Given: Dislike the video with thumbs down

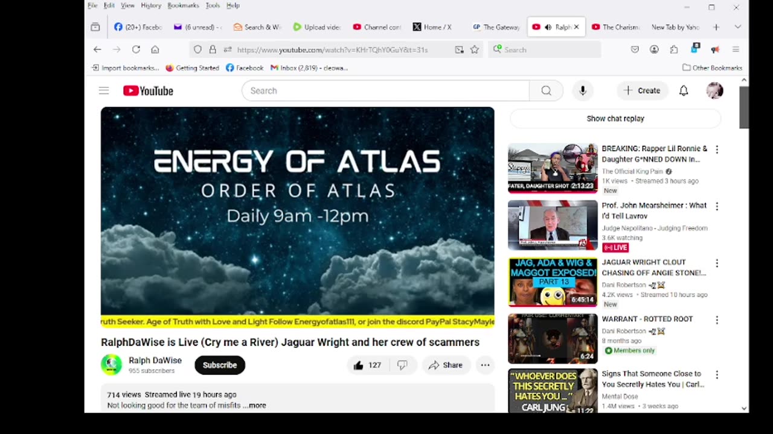Looking at the screenshot, I should (402, 365).
